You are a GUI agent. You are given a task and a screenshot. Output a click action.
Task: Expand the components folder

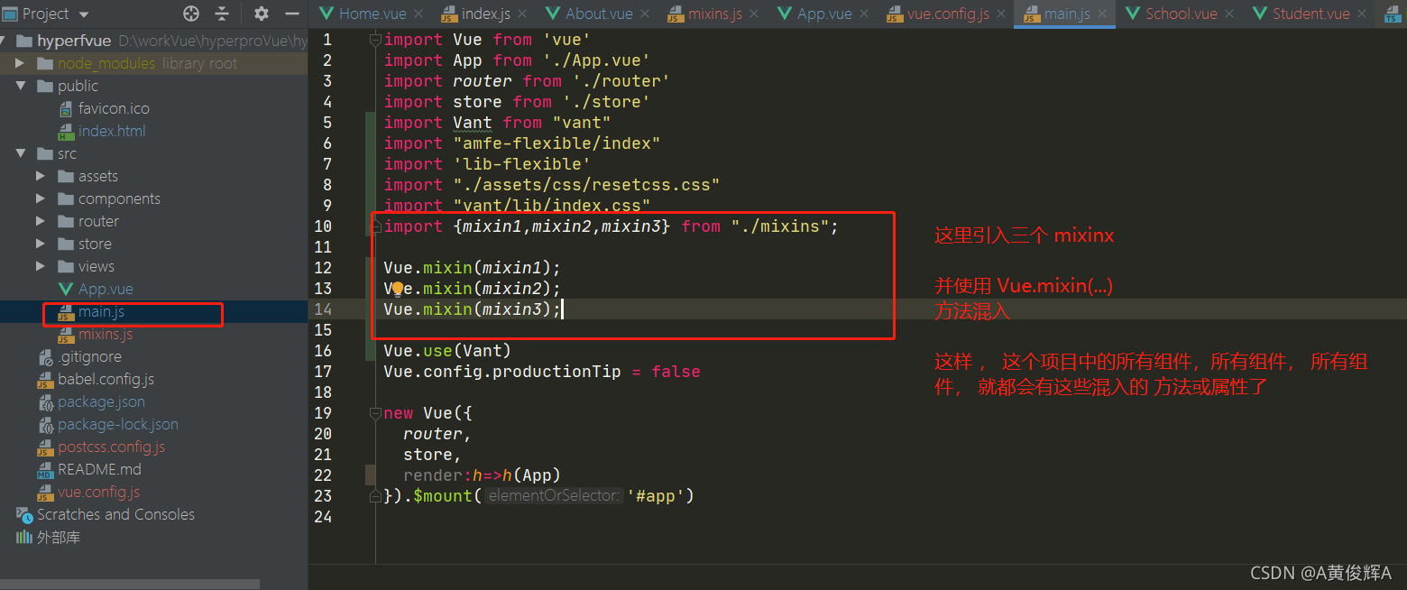41,198
